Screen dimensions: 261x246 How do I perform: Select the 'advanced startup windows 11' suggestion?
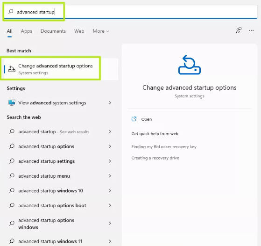click(59, 241)
